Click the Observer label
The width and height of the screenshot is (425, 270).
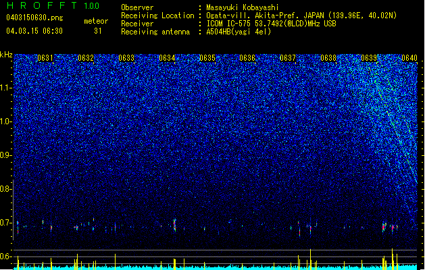coord(137,7)
